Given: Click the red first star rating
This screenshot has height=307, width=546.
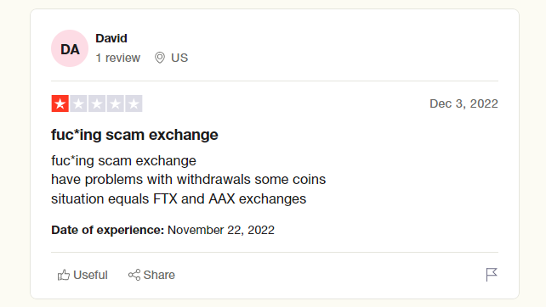Looking at the screenshot, I should (x=60, y=103).
